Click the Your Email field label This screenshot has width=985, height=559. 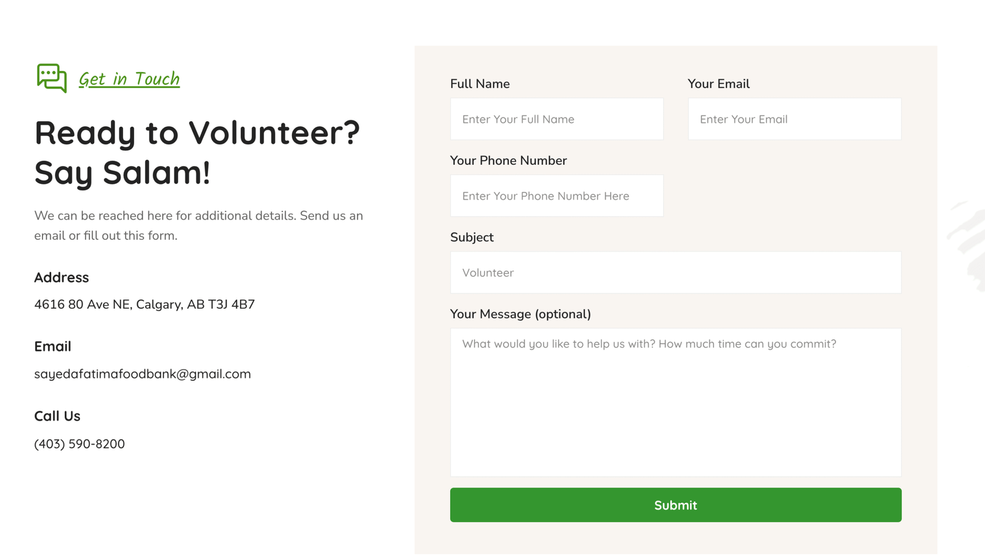point(718,84)
